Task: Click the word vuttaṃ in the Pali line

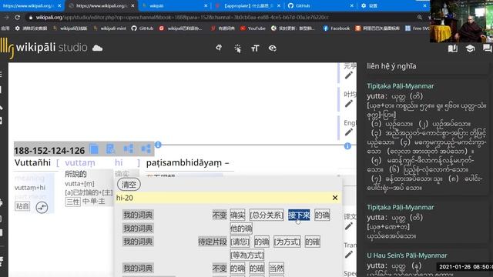Action: [x=80, y=162]
